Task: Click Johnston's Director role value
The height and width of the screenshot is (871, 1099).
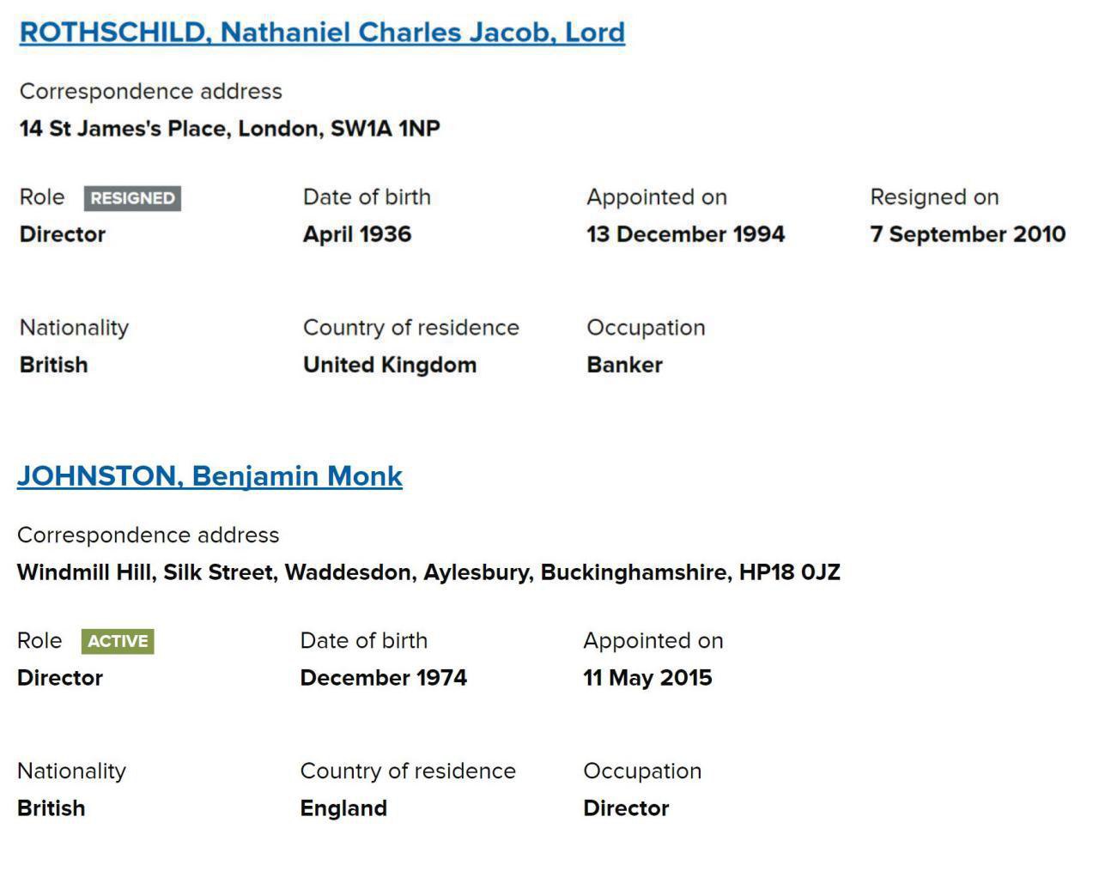Action: point(60,678)
